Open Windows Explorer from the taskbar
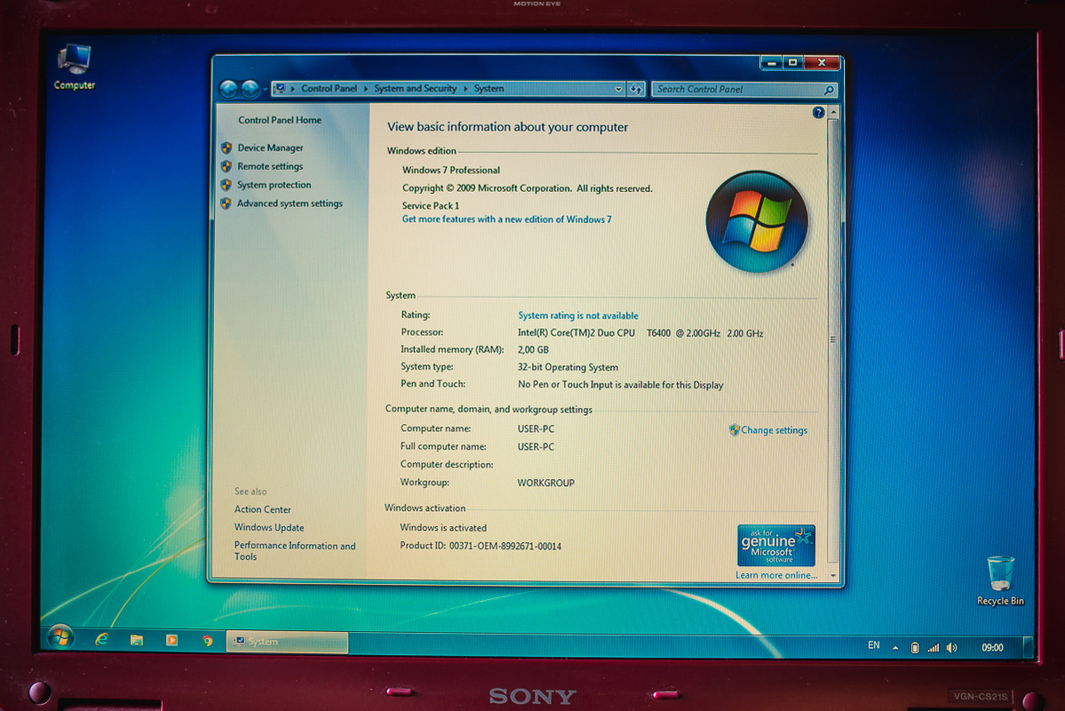Viewport: 1065px width, 711px height. 137,640
